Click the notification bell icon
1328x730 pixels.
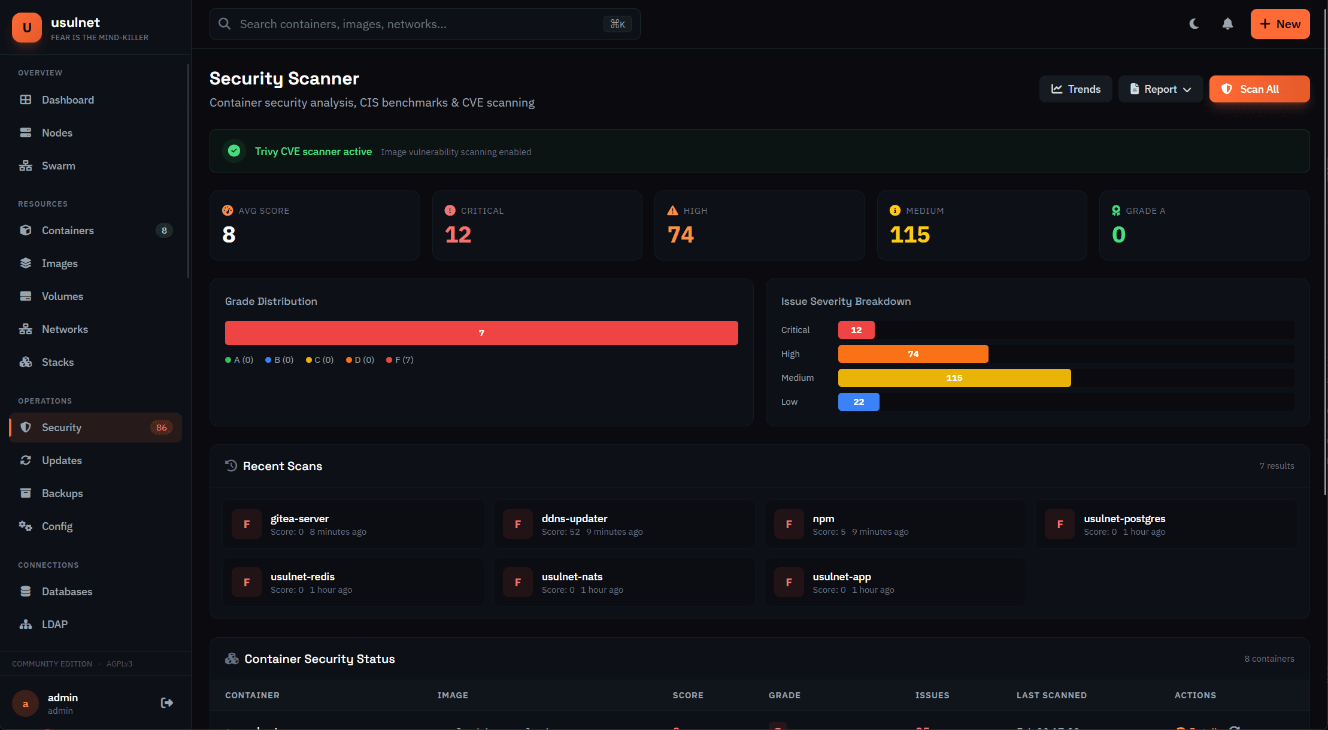tap(1227, 23)
